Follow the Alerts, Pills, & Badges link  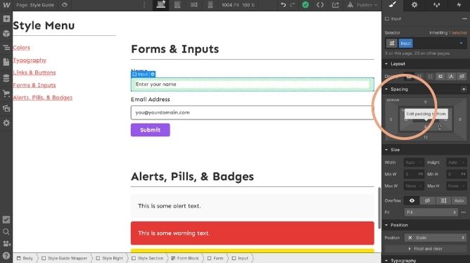[42, 98]
